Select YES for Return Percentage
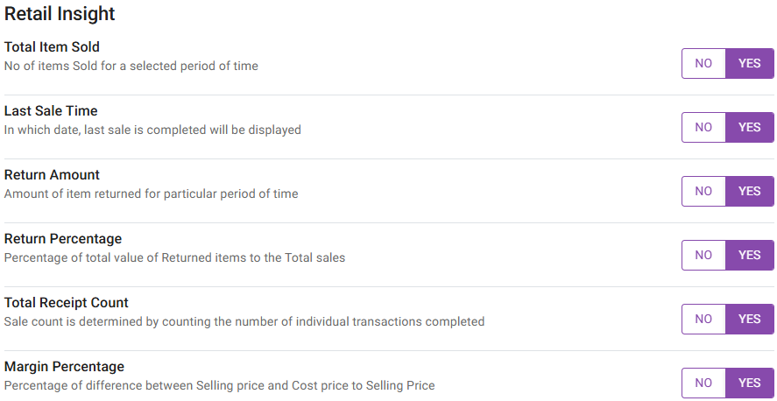The height and width of the screenshot is (401, 777). (x=750, y=255)
